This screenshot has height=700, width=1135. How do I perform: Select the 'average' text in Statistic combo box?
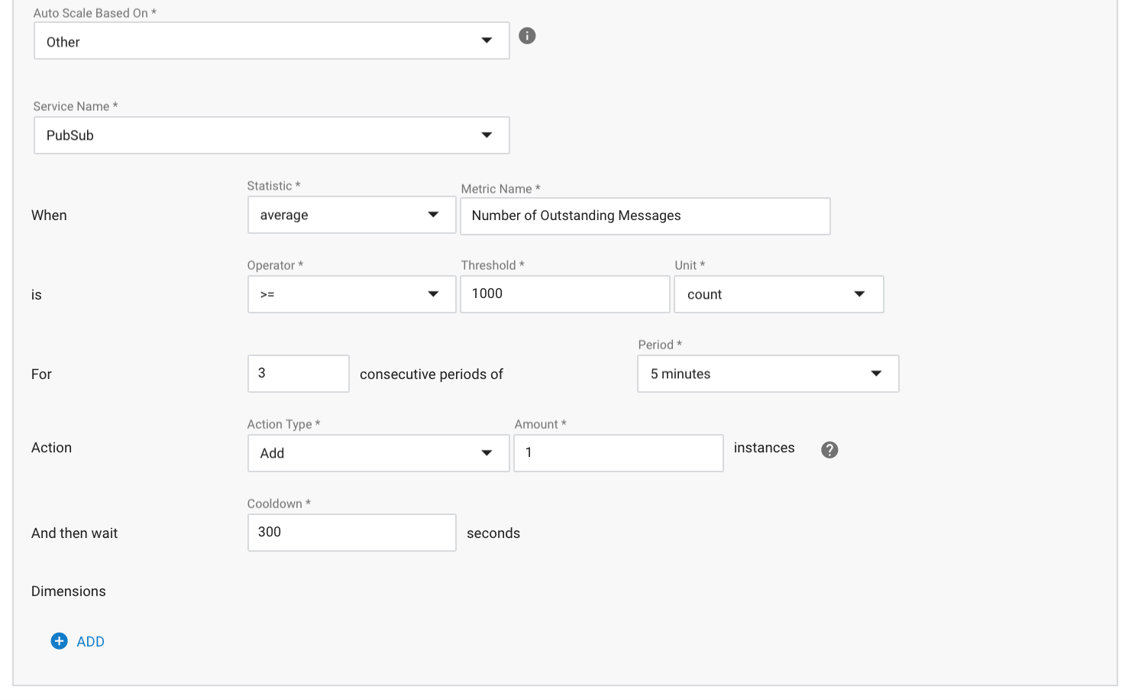(x=284, y=216)
